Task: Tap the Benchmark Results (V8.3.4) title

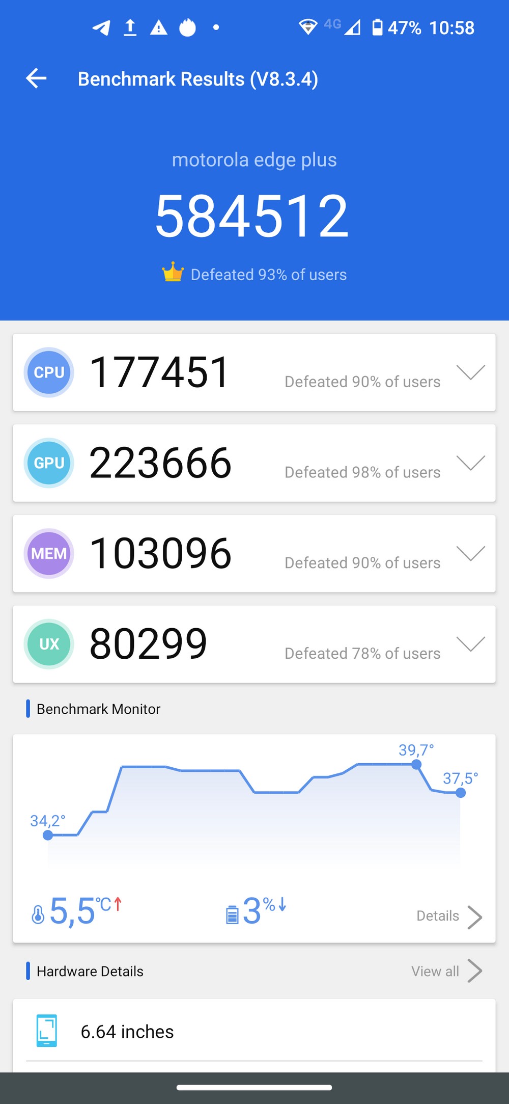Action: (x=198, y=79)
